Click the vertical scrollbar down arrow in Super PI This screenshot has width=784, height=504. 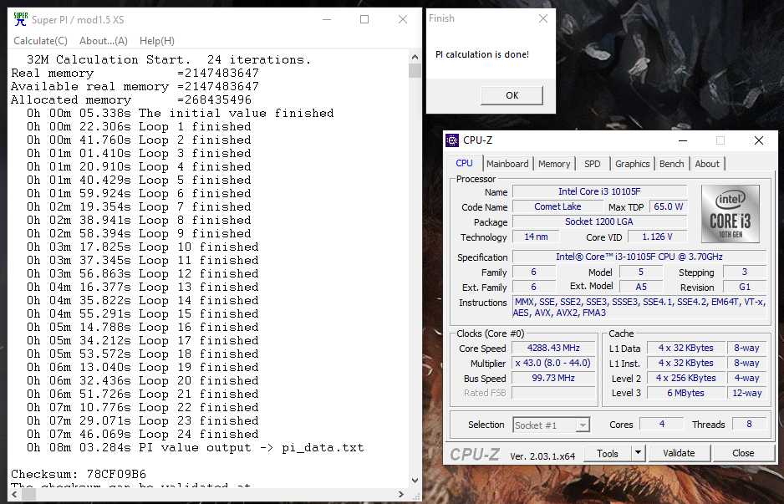tap(415, 481)
